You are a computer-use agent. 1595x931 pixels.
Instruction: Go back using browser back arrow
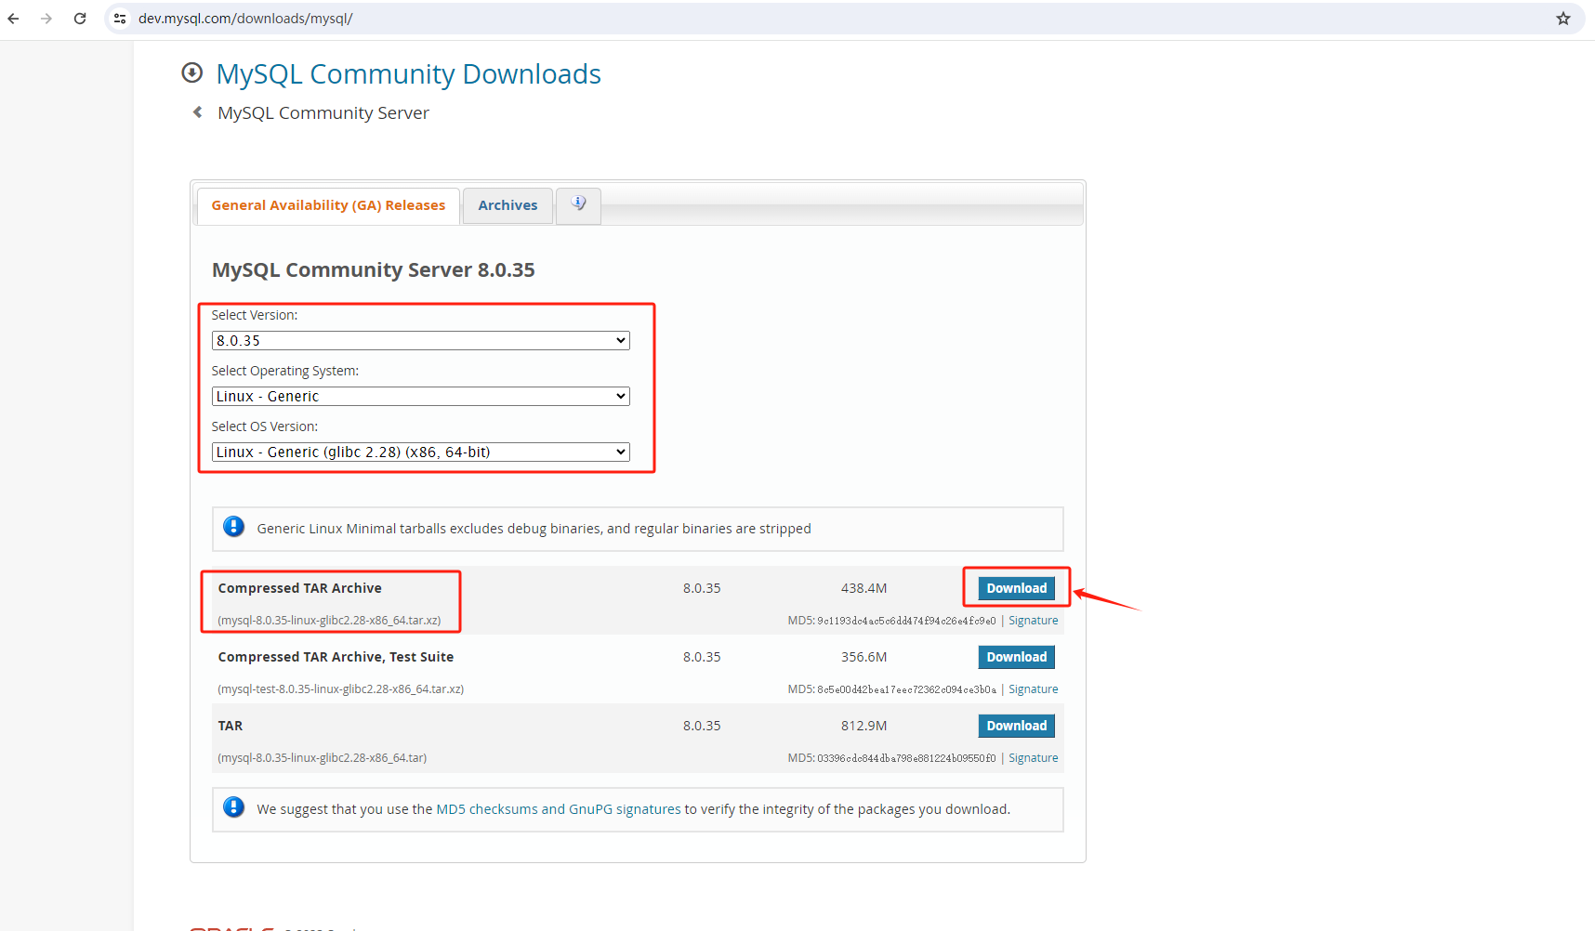tap(13, 19)
